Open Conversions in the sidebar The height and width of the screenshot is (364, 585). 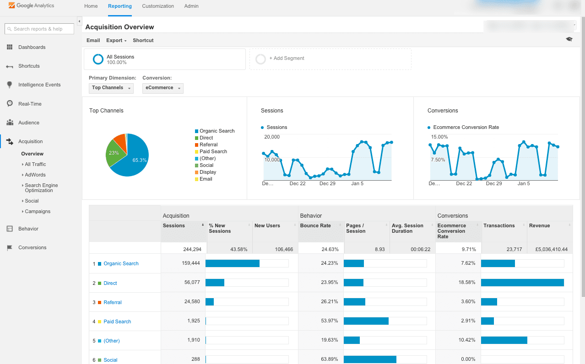point(32,247)
